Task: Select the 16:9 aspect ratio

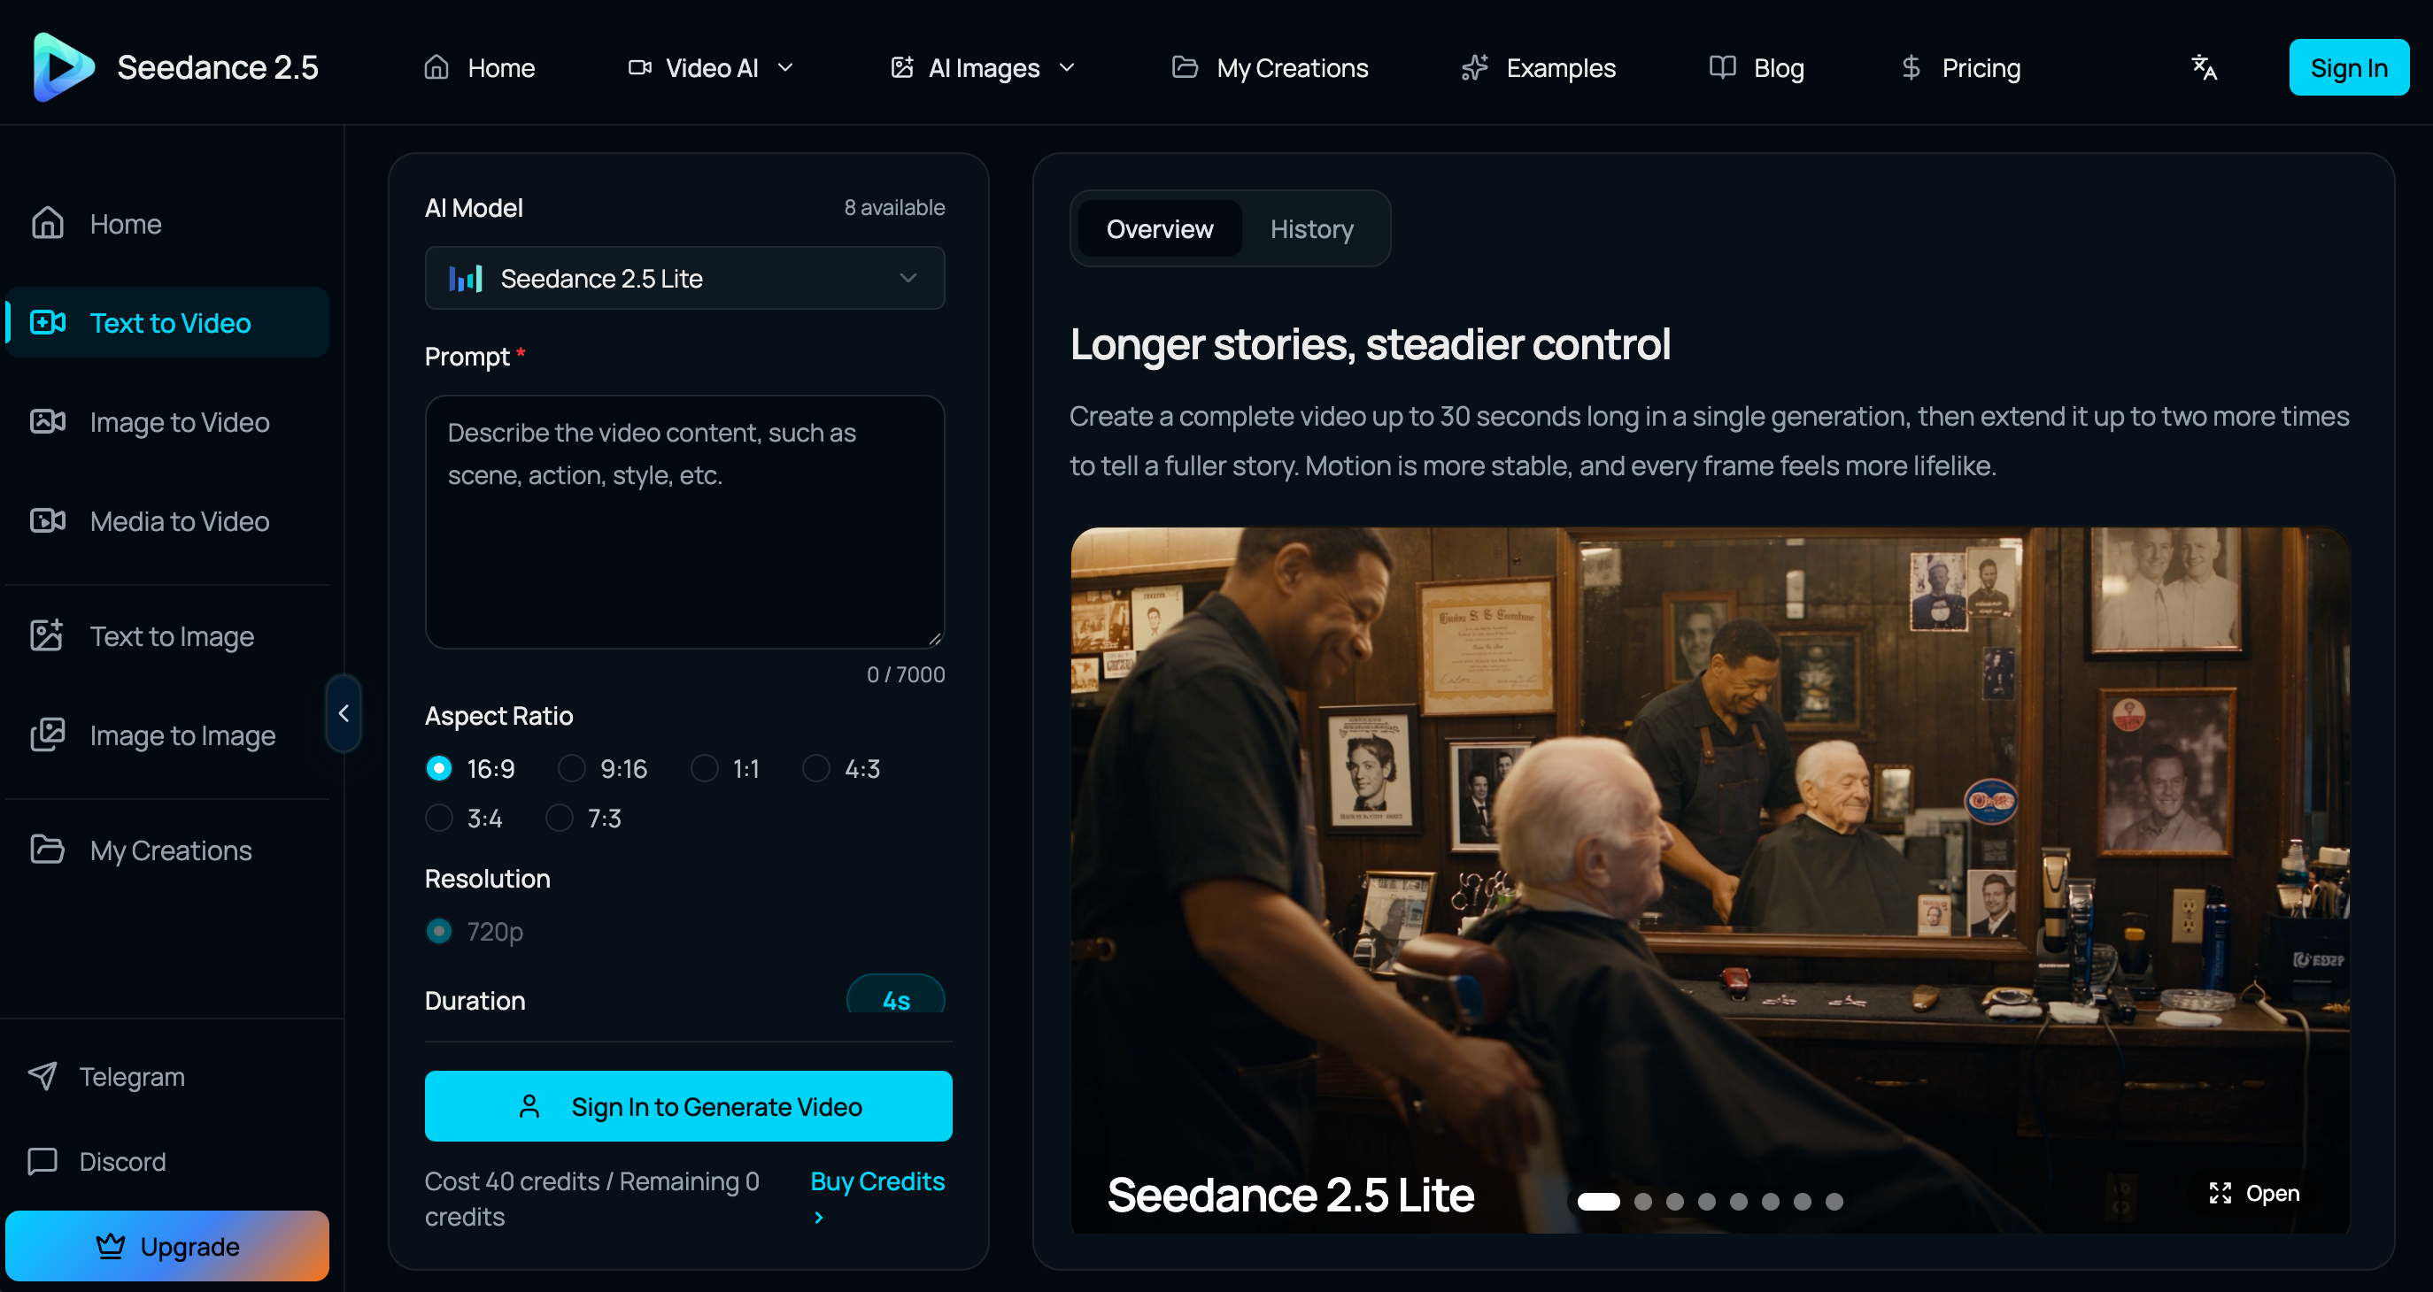Action: pyautogui.click(x=439, y=768)
